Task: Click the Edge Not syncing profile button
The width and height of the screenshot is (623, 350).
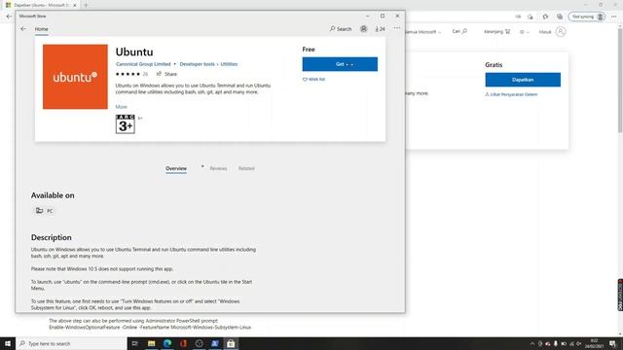Action: [x=587, y=17]
